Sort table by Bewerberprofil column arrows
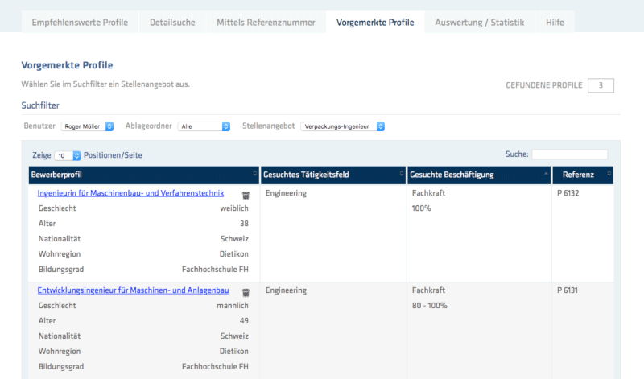The height and width of the screenshot is (379, 644). point(254,175)
